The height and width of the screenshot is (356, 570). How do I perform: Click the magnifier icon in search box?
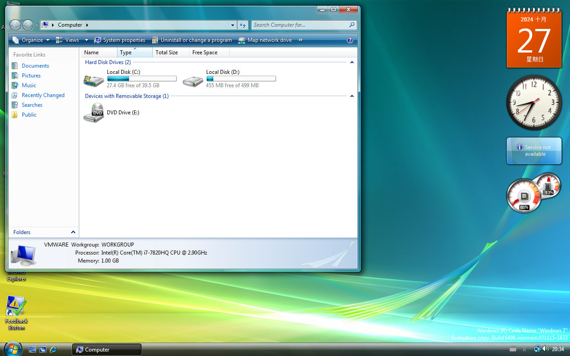tap(352, 25)
